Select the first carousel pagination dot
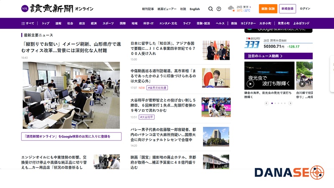334x188 pixels. pyautogui.click(x=272, y=103)
